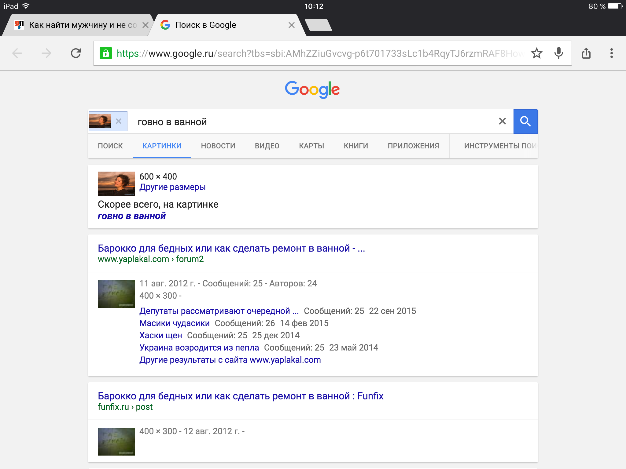Image resolution: width=626 pixels, height=469 pixels.
Task: Click the '11 авг. 2012 г.' result details
Action: tap(228, 284)
